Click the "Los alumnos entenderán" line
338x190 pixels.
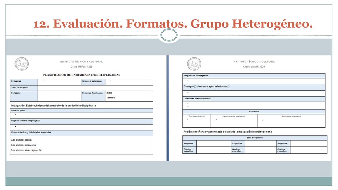tap(24, 145)
